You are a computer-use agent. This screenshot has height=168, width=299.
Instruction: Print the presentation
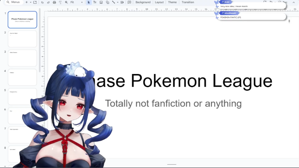(55, 2)
